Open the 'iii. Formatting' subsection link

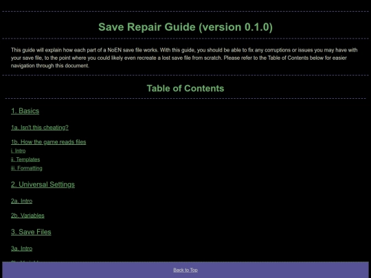[27, 168]
